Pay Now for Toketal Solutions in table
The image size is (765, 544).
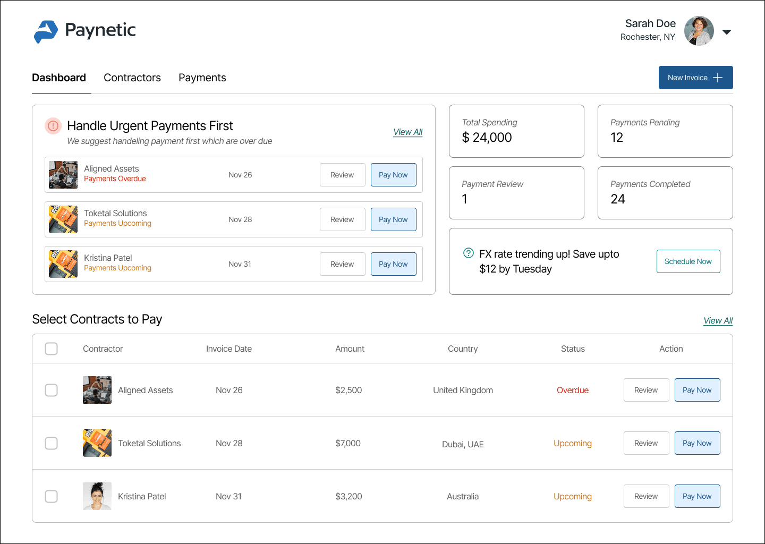697,443
